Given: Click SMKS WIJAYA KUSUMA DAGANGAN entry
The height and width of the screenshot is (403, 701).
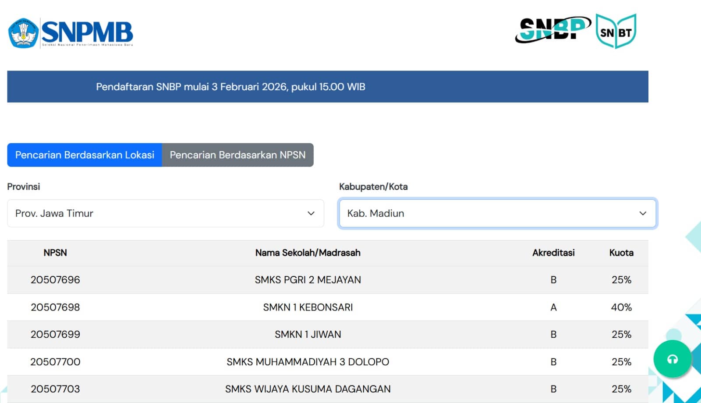Looking at the screenshot, I should 308,389.
